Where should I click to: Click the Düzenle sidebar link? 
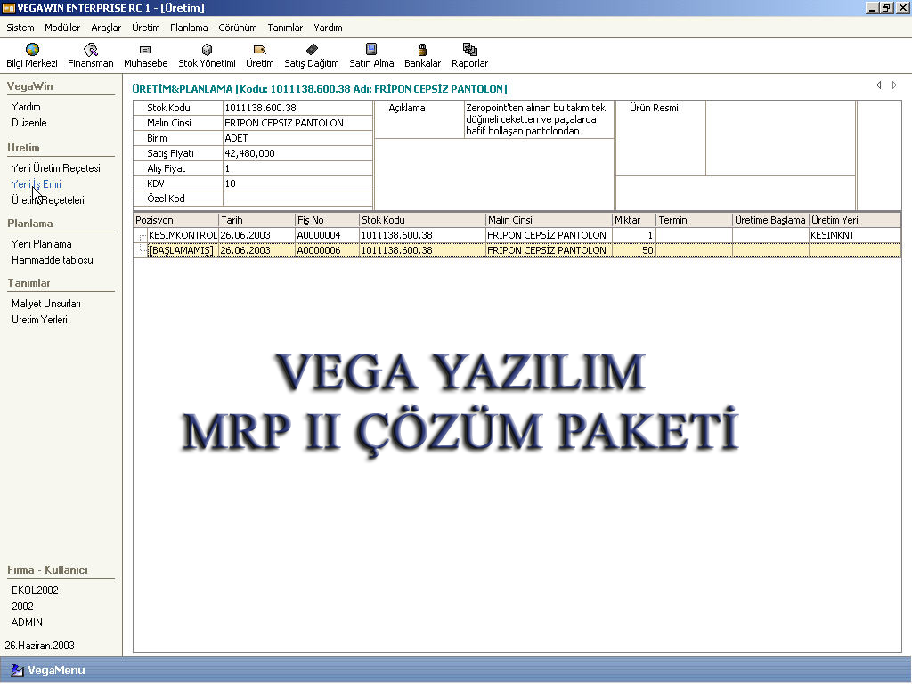point(29,123)
